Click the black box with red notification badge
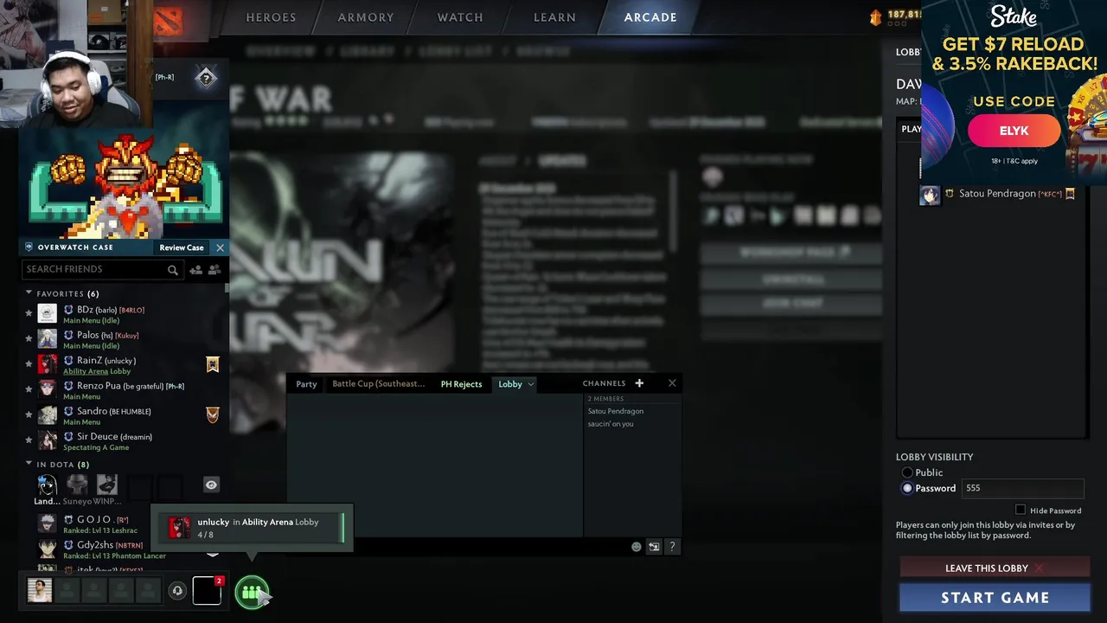 208,590
